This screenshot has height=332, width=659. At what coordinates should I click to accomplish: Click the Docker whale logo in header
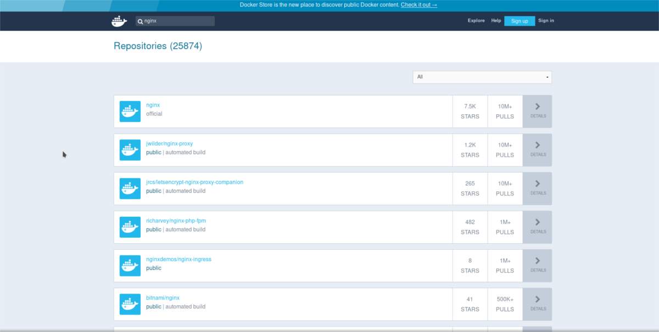pyautogui.click(x=119, y=21)
